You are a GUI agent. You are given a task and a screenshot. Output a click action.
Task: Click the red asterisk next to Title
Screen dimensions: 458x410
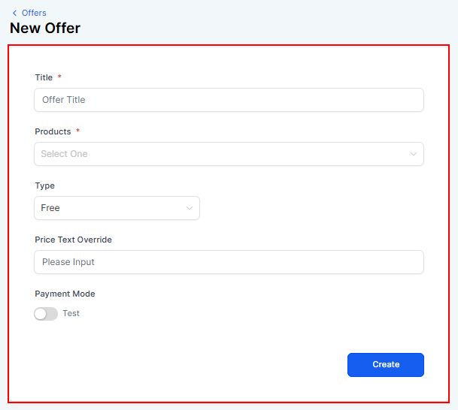tap(60, 77)
